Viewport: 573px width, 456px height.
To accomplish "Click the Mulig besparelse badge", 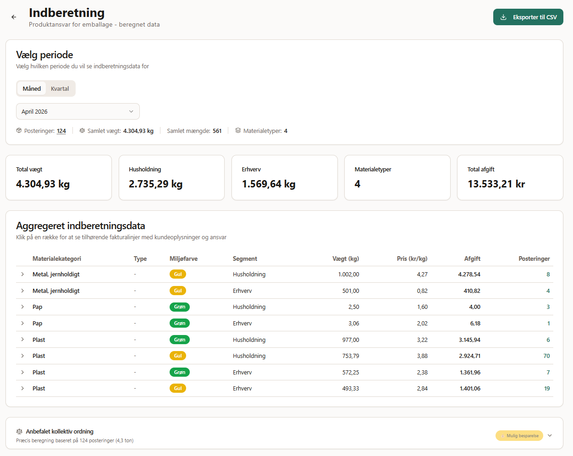I will (519, 435).
